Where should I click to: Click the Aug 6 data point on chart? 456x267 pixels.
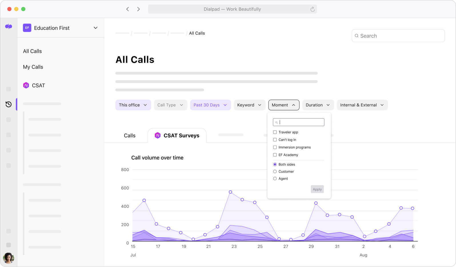[x=412, y=208]
